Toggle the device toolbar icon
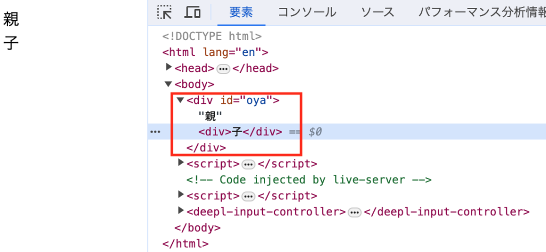The image size is (546, 252). [x=192, y=13]
